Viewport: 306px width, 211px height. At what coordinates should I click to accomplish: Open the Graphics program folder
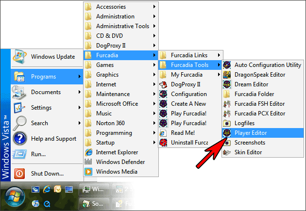[121, 75]
